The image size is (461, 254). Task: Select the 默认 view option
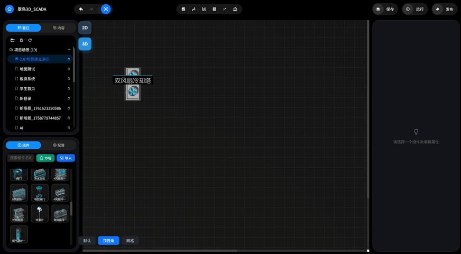click(x=87, y=240)
